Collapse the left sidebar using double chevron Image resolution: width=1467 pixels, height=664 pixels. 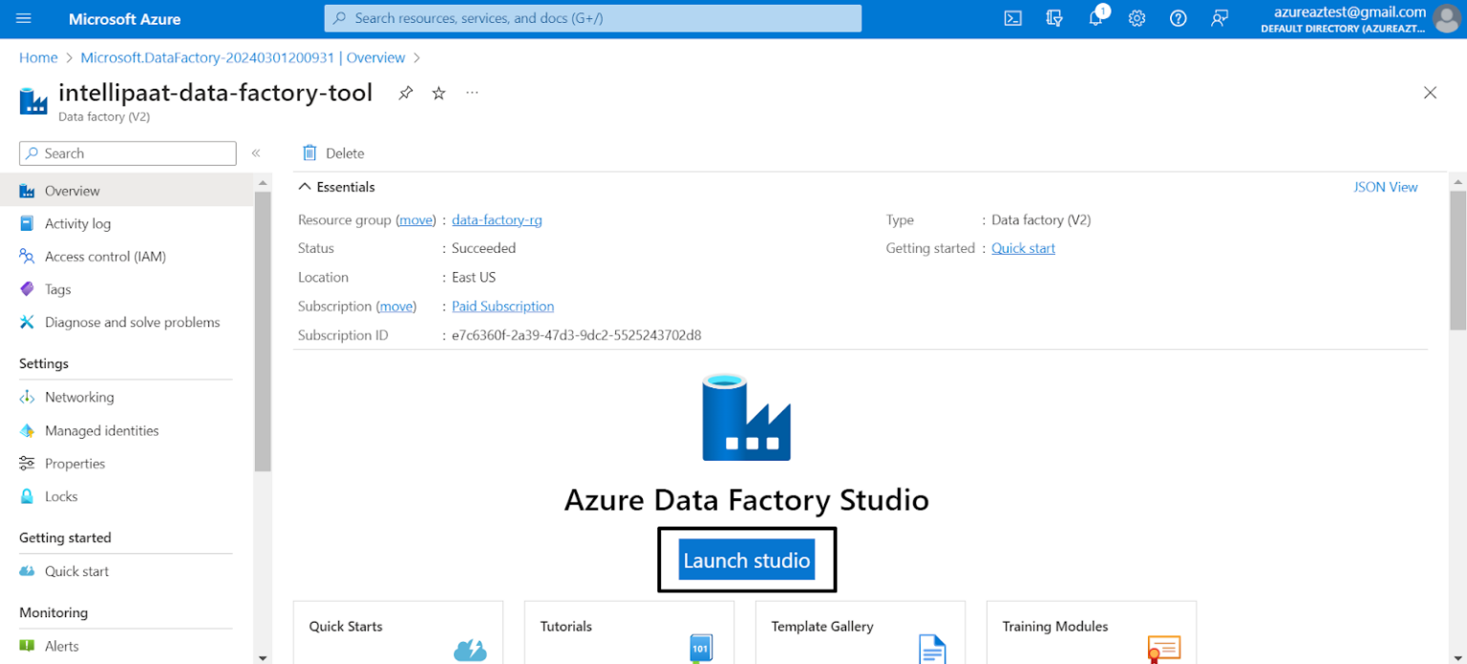pyautogui.click(x=256, y=153)
